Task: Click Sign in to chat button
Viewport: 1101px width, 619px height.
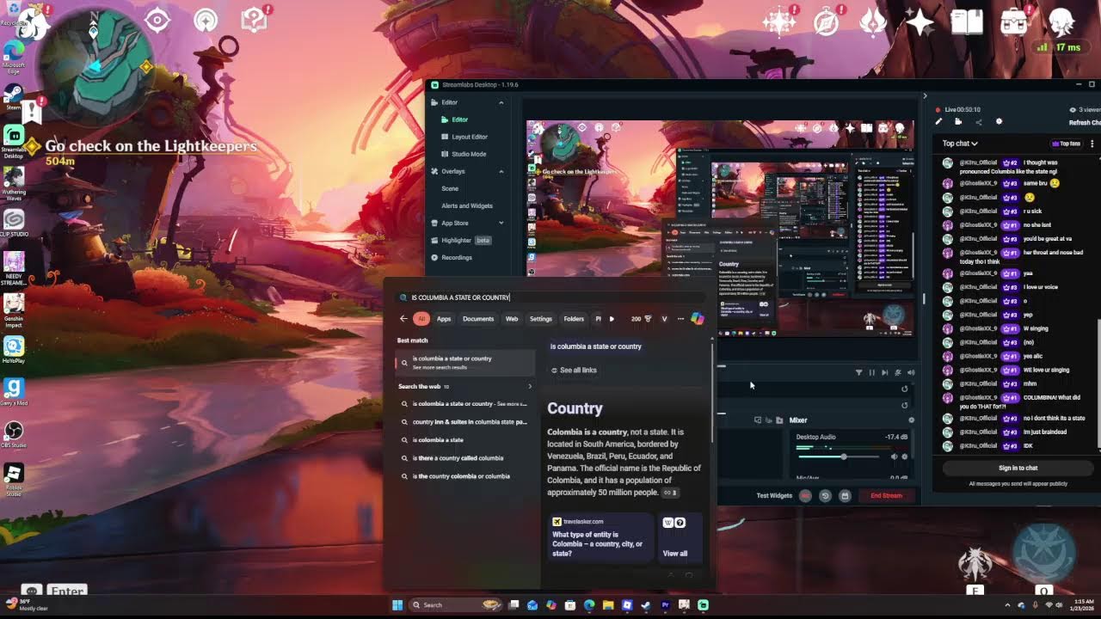Action: pos(1018,468)
